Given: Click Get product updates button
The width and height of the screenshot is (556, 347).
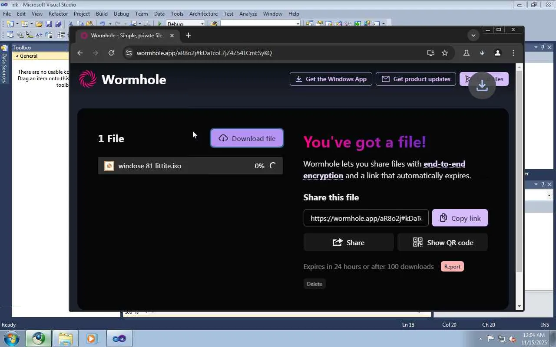Looking at the screenshot, I should tap(416, 79).
